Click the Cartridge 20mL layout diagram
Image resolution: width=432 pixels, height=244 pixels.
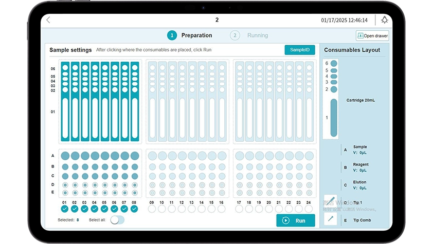(333, 99)
